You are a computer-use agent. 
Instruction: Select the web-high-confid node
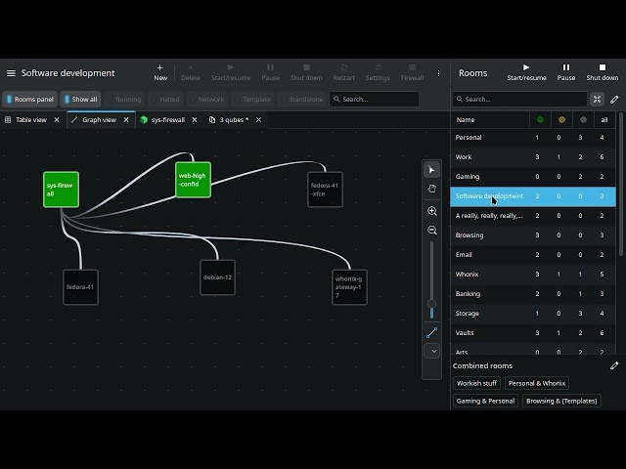(194, 180)
